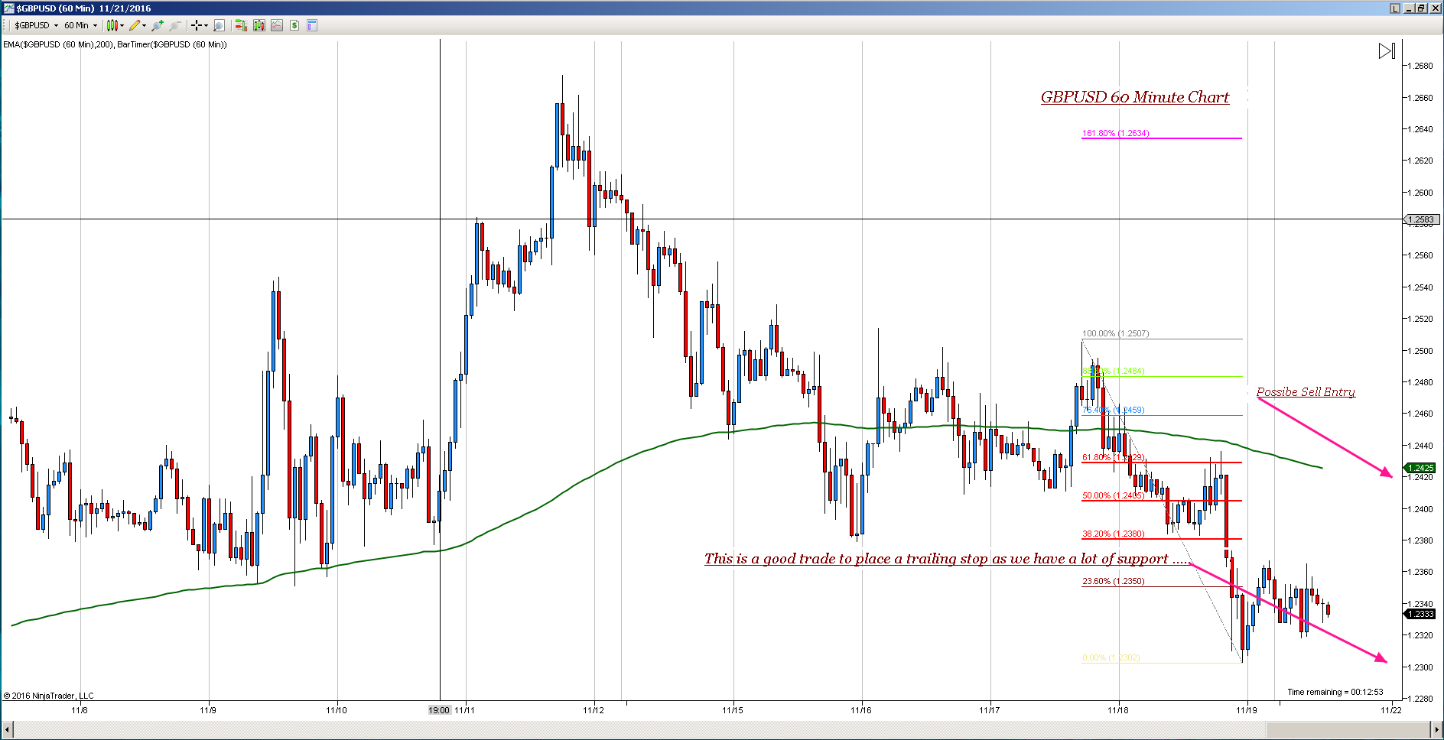
Task: Select the pencil drawing tools icon
Action: click(x=135, y=25)
